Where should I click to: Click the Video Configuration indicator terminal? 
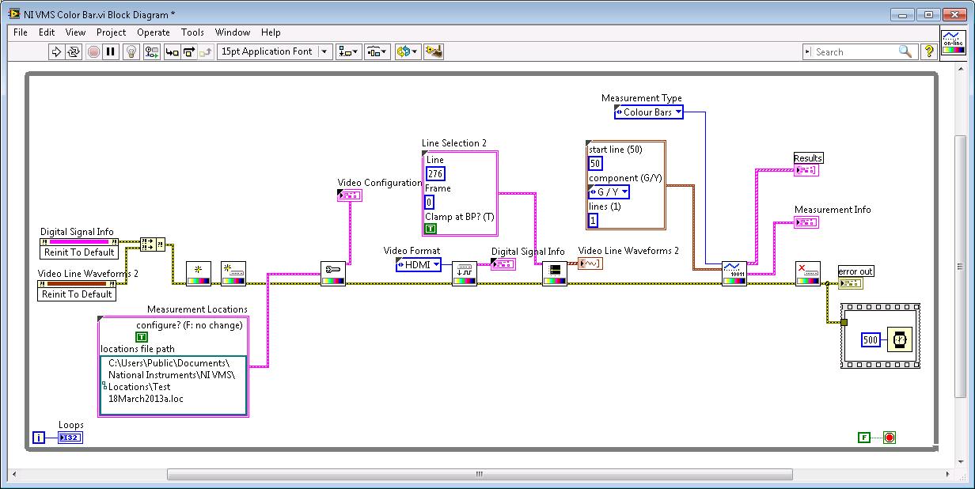point(351,195)
